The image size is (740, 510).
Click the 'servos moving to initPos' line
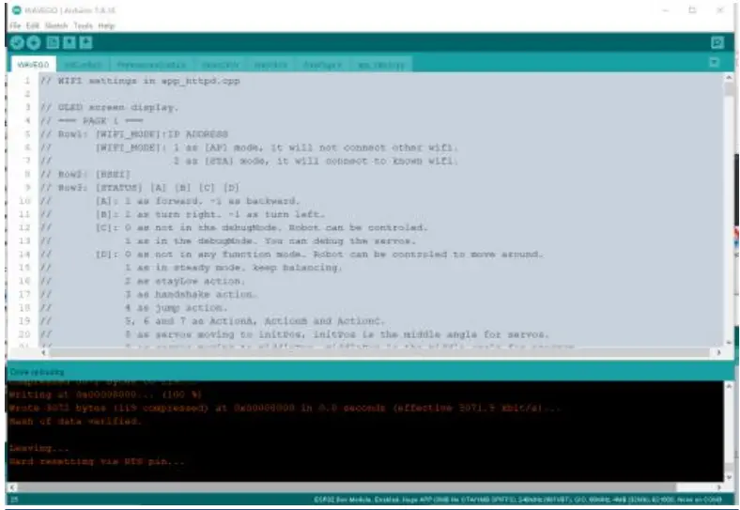(295, 334)
